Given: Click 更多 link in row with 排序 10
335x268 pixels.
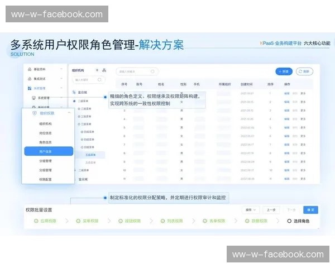Looking at the screenshot, I should point(303,170).
